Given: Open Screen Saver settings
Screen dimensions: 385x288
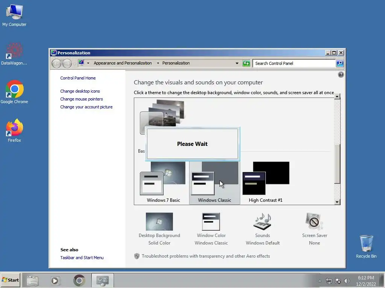Looking at the screenshot, I should tap(315, 229).
